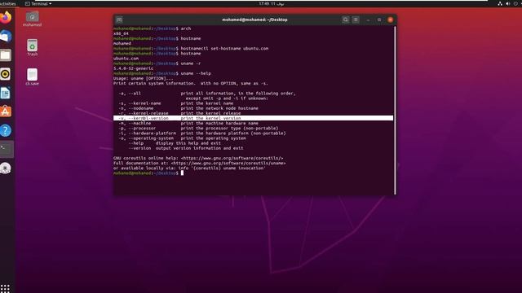522x293 pixels.
Task: Click the '-n, --nodename' option line
Action: [188, 108]
